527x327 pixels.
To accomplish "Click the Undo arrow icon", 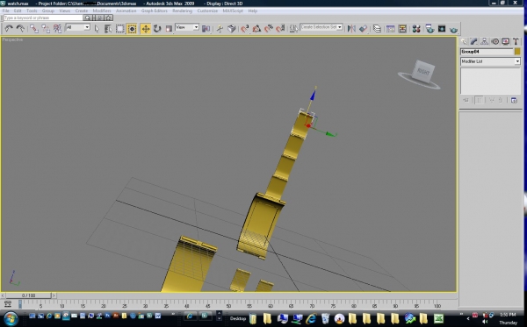I will (9, 29).
